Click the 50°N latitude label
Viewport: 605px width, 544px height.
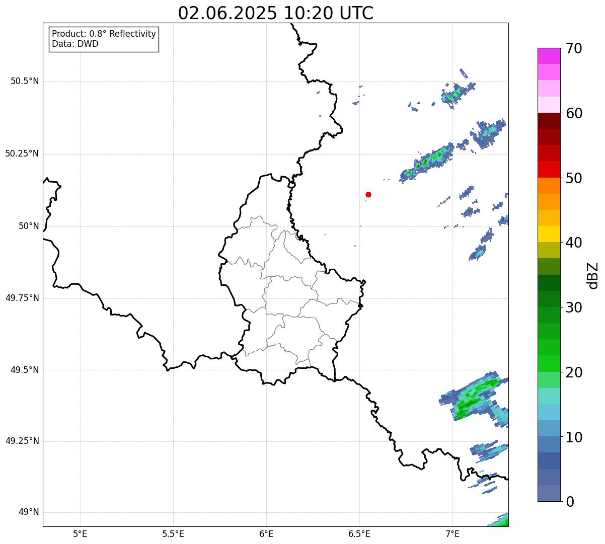[29, 226]
